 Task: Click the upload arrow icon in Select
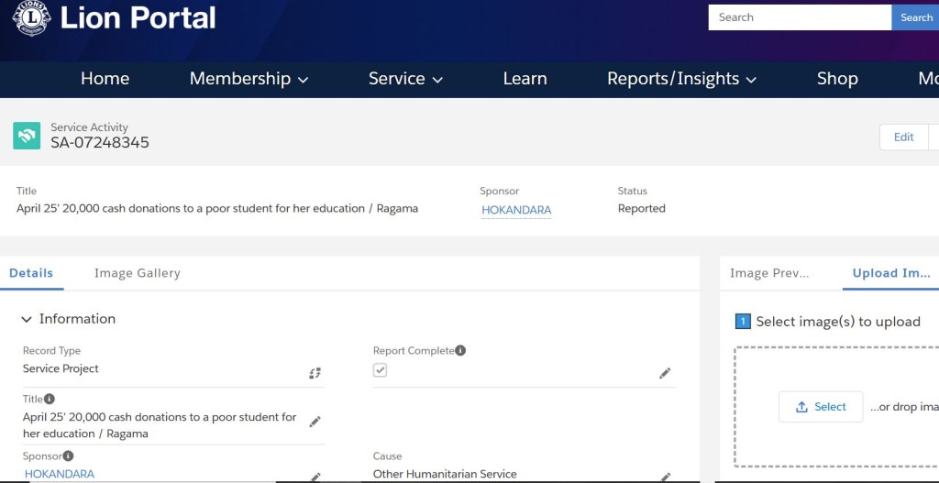(801, 407)
